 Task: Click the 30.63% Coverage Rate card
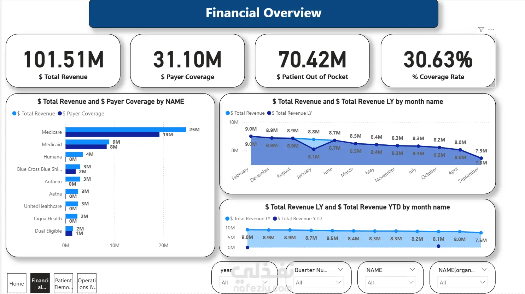[x=438, y=61]
